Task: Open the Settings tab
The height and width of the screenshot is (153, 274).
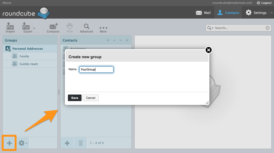Action: click(x=256, y=13)
